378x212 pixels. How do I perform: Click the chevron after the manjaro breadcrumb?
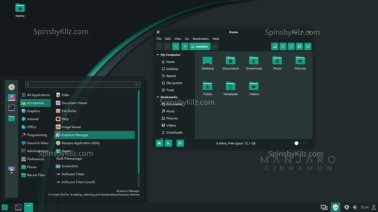(214, 46)
